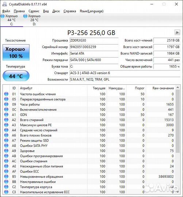Open the Сервис menu
183x197 pixels.
pyautogui.click(x=34, y=11)
